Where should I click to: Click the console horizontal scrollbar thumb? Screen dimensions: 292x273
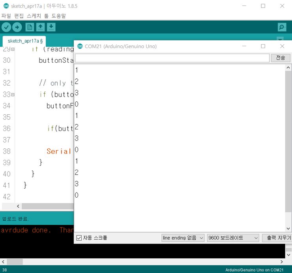pos(15,262)
